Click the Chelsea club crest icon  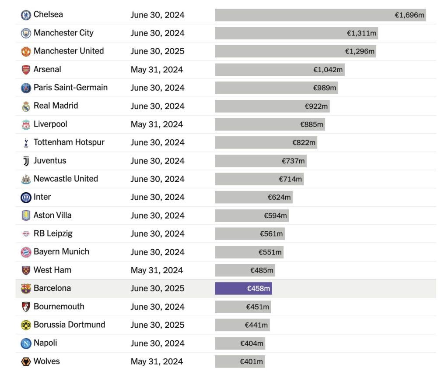pyautogui.click(x=26, y=15)
